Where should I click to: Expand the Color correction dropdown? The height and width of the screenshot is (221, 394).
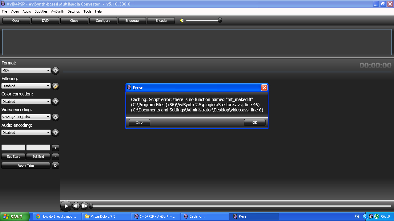click(26, 102)
